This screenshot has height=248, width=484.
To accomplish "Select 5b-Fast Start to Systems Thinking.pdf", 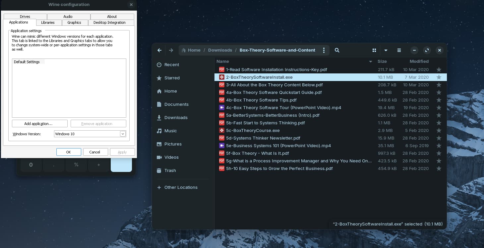I will coord(331,123).
